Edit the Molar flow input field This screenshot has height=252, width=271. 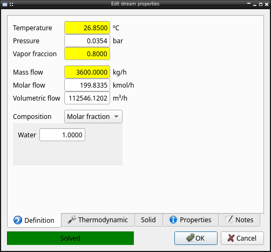(x=87, y=85)
